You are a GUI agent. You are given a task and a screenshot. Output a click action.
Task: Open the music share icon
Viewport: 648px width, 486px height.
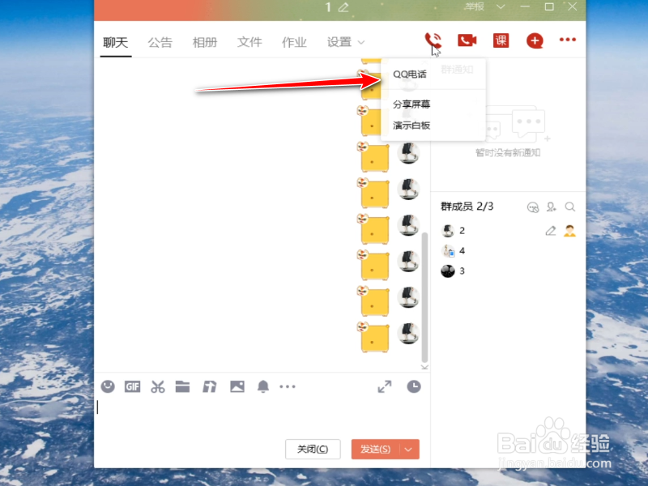tap(210, 387)
